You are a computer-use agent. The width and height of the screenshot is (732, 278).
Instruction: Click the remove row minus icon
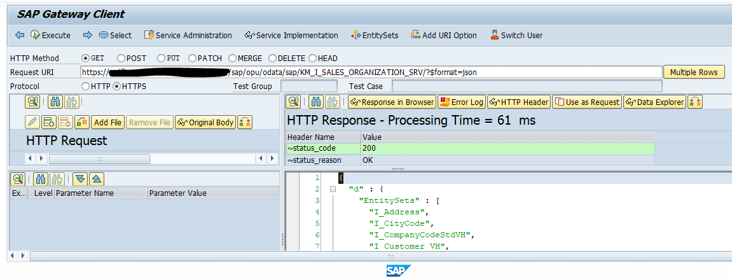coord(65,122)
